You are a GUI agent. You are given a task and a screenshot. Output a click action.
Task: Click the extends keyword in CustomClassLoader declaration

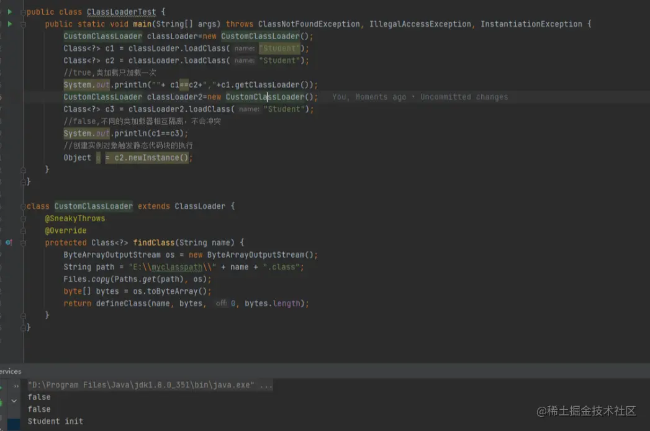pos(154,206)
